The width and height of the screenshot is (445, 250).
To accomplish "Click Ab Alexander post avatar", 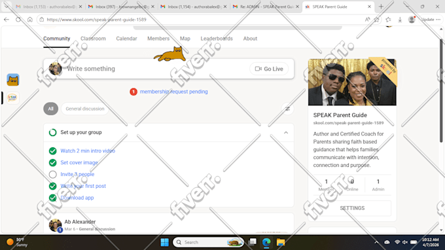I will point(55,225).
